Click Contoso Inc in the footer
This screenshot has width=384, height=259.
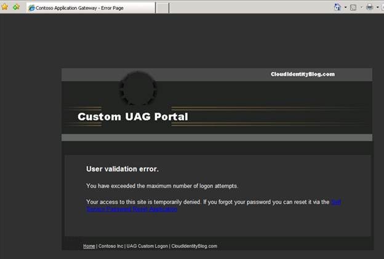coord(113,246)
